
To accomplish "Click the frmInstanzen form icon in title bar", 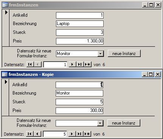I will (x=5, y=5).
